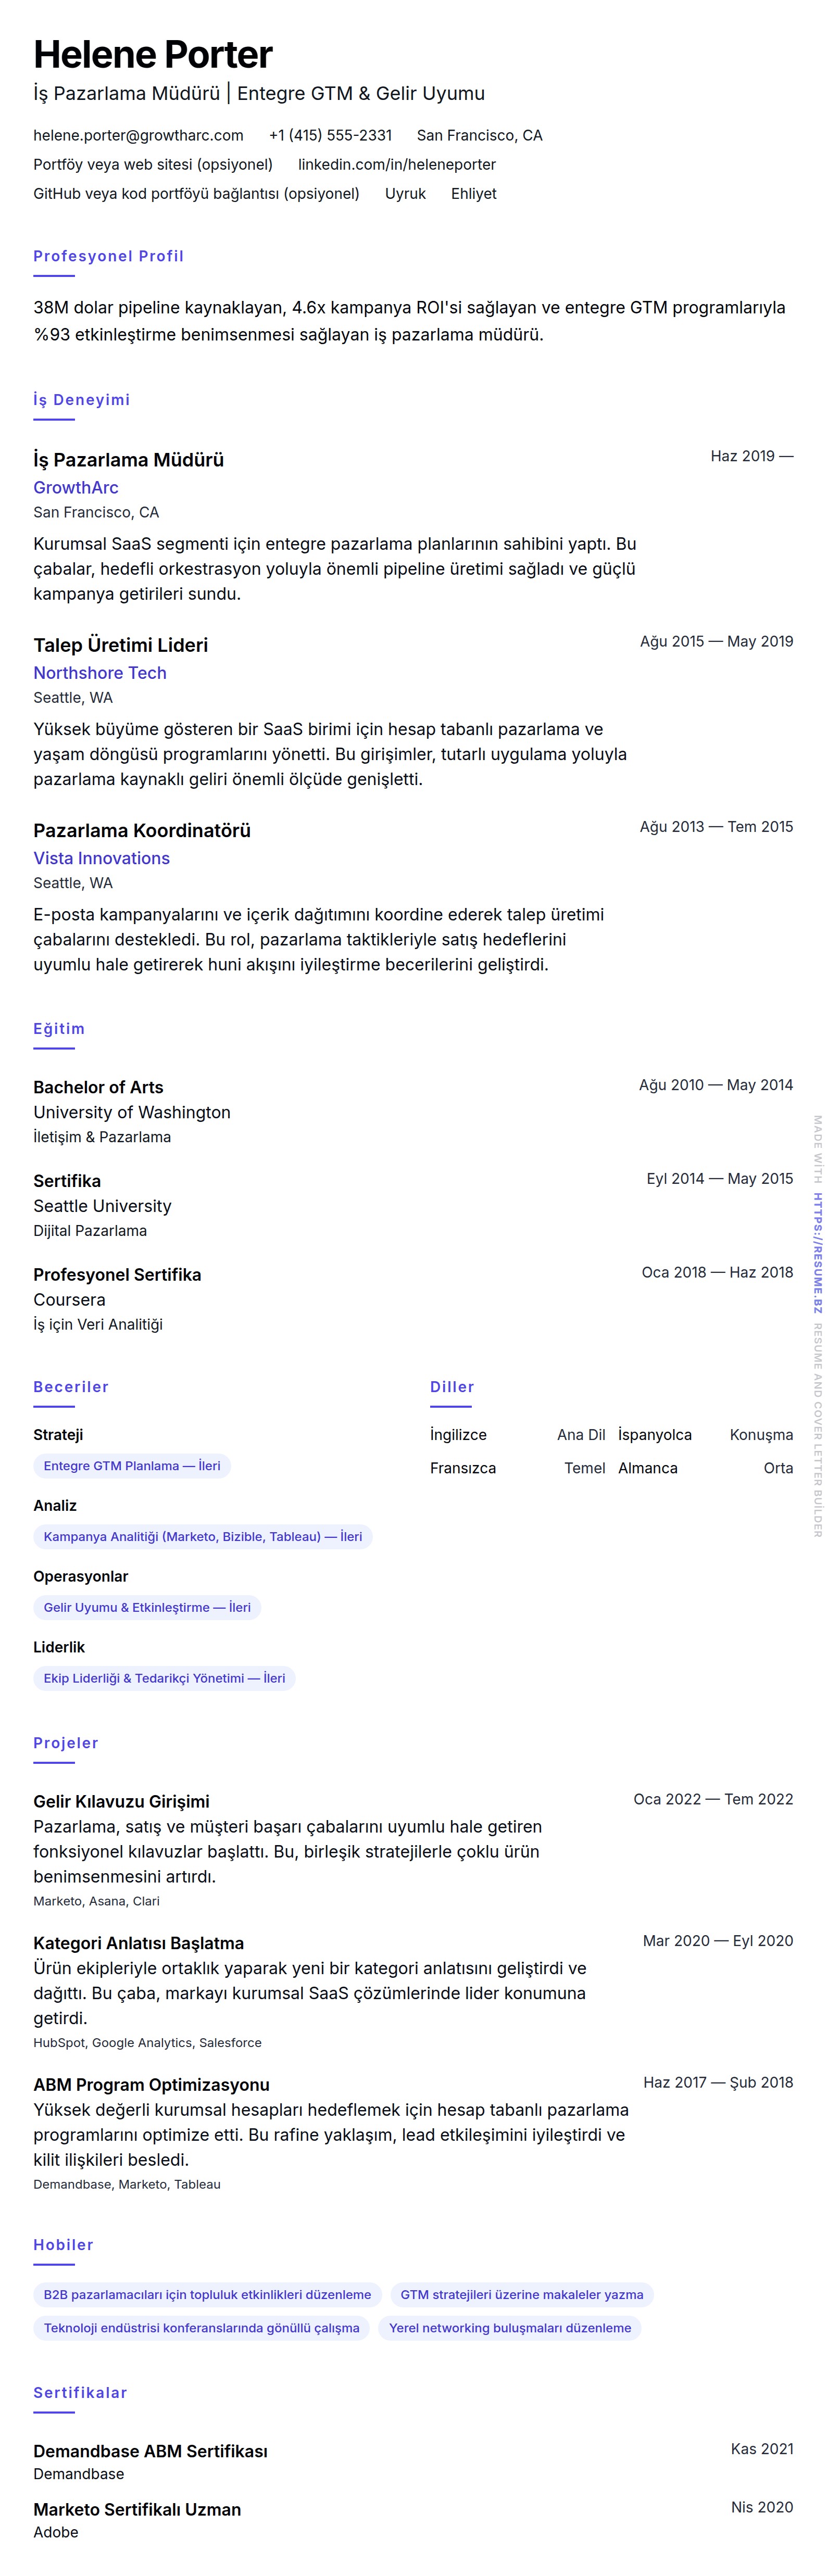The image size is (827, 2576).
Task: Click the Kampanya Analitiği skill tag
Action: 203,1537
